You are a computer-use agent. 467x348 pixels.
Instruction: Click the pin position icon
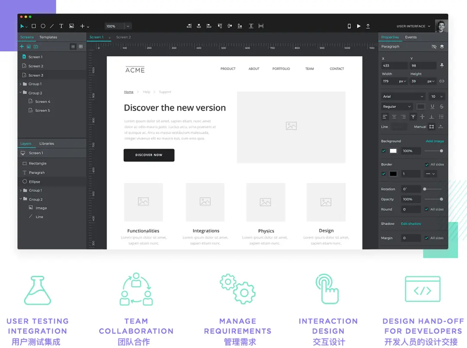click(441, 66)
